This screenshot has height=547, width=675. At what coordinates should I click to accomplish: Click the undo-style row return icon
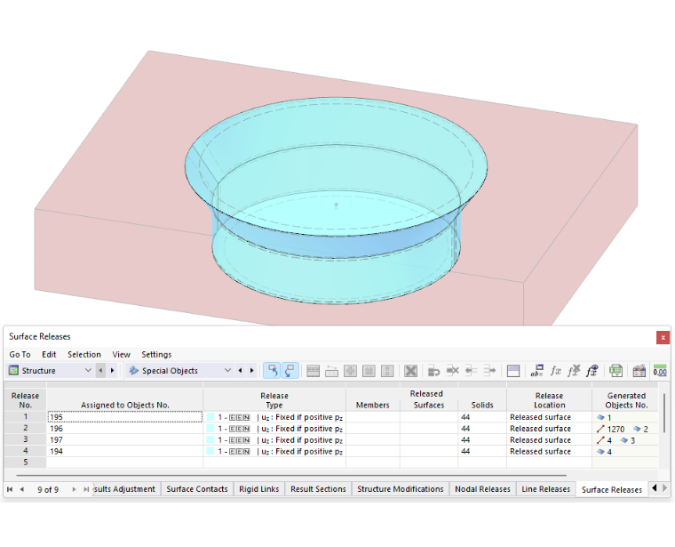click(x=433, y=371)
